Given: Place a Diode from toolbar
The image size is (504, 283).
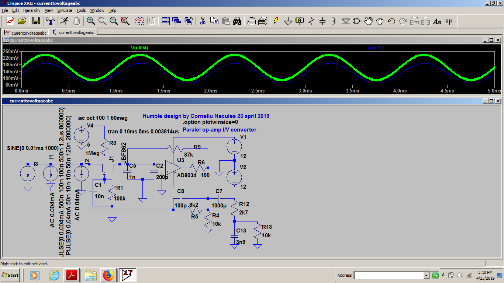Looking at the screenshot, I should [346, 21].
